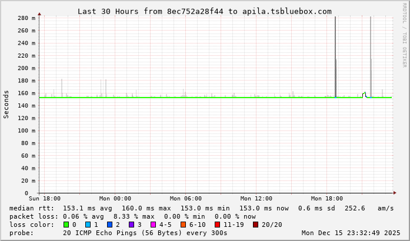The image size is (410, 241).
Task: Click the tall latency spike after Mon 18:00
Action: coord(335,59)
